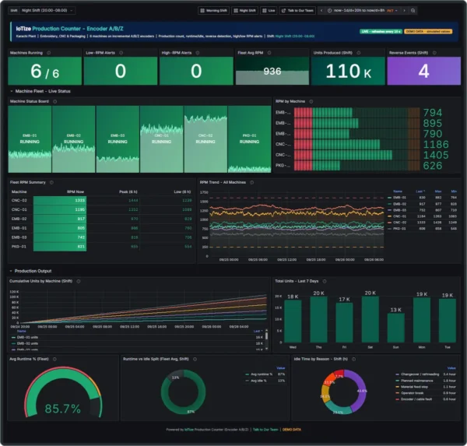
Task: Shift the time range backward with the left arrow
Action: tap(321, 10)
